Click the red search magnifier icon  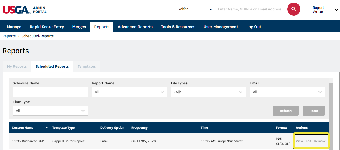click(294, 9)
